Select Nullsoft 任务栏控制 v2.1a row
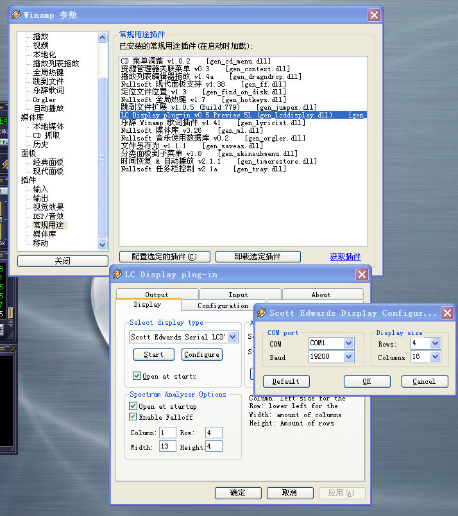The width and height of the screenshot is (458, 516). [x=244, y=169]
